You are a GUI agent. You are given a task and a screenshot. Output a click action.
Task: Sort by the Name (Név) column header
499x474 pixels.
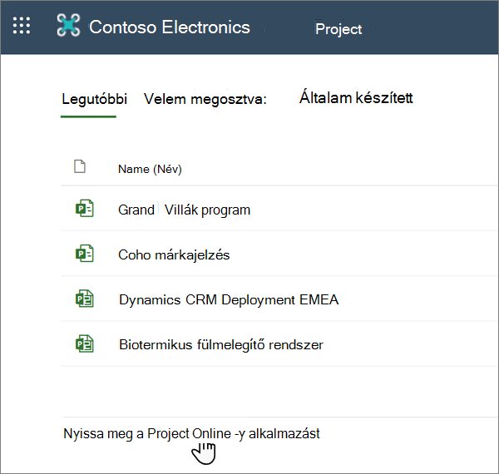(150, 169)
